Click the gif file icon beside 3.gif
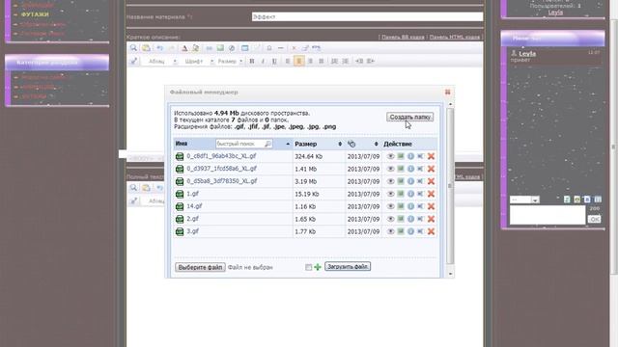This screenshot has width=618, height=347. pos(180,231)
